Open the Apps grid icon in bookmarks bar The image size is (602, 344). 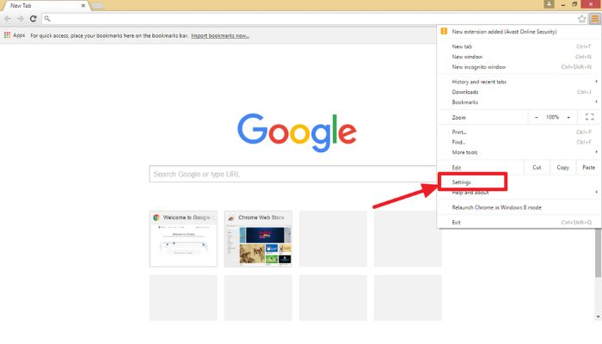[x=7, y=35]
